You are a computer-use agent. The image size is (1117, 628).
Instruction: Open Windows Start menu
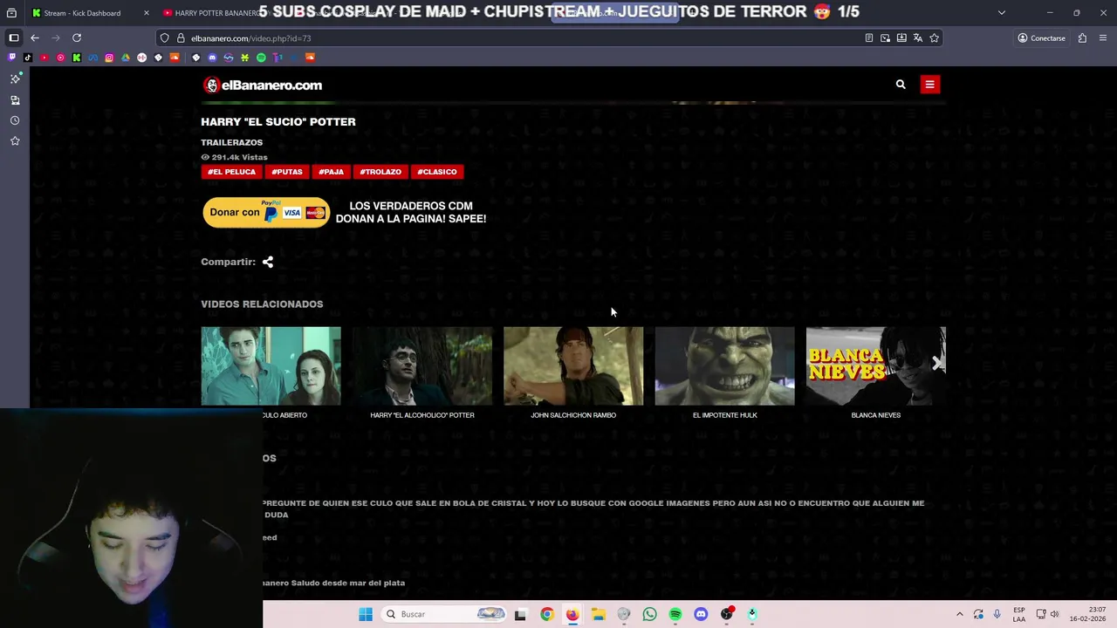(x=366, y=614)
